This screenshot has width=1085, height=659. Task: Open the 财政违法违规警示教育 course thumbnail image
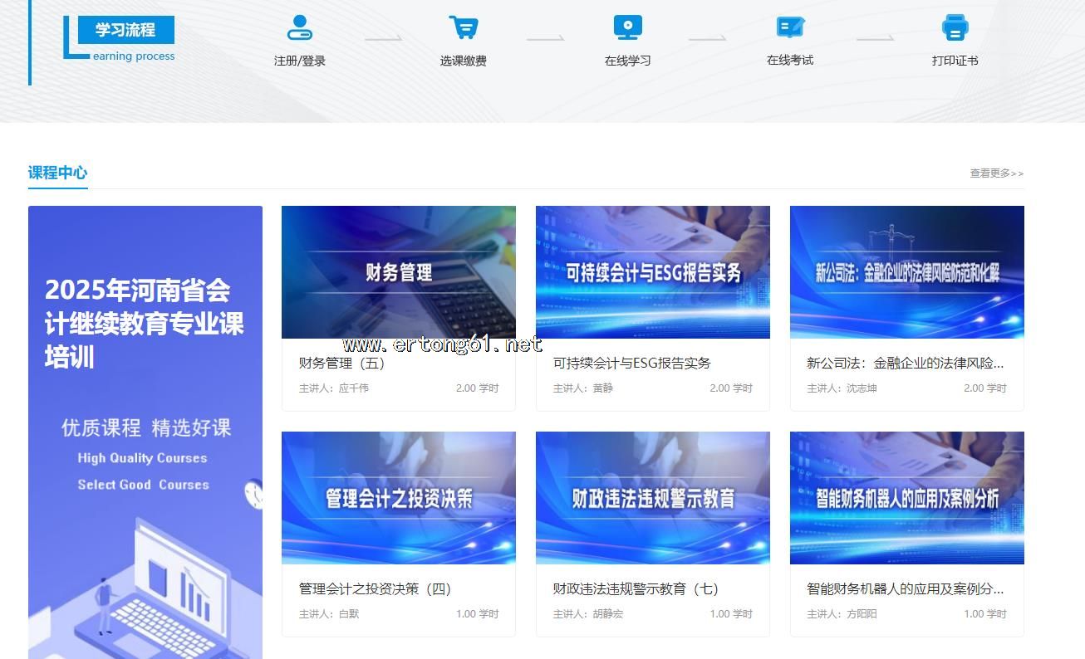point(653,498)
